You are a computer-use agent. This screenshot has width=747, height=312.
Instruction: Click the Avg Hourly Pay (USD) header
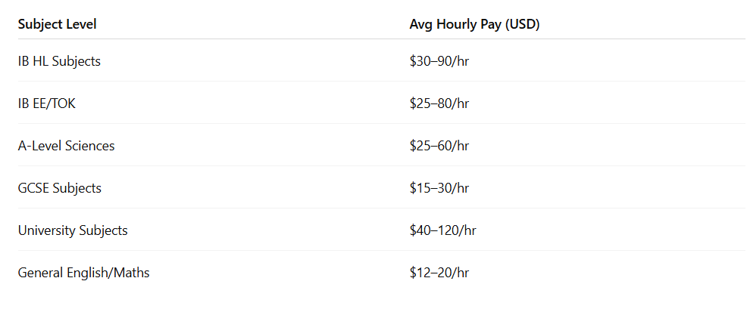pyautogui.click(x=474, y=24)
